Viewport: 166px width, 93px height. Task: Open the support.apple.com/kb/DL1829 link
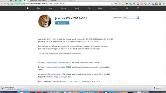pos(85,81)
